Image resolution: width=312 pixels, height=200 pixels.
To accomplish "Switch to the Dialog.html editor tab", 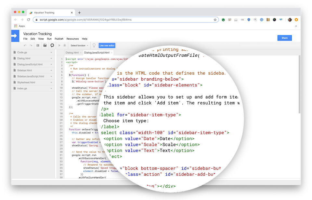I will point(72,52).
